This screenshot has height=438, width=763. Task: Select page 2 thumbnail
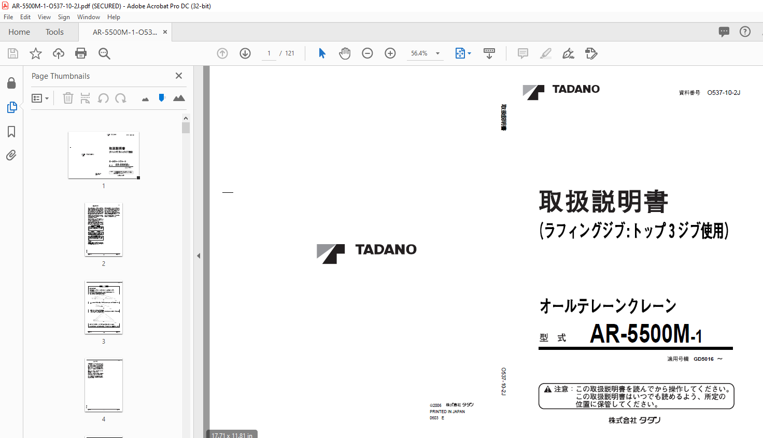104,229
